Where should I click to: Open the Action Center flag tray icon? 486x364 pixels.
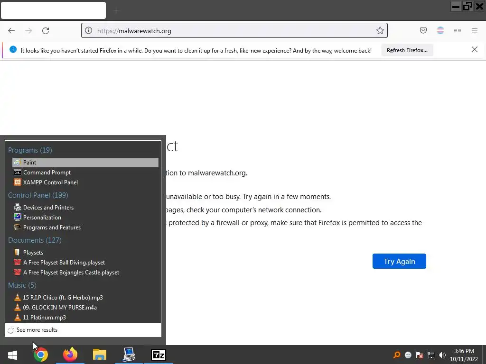tap(420, 355)
